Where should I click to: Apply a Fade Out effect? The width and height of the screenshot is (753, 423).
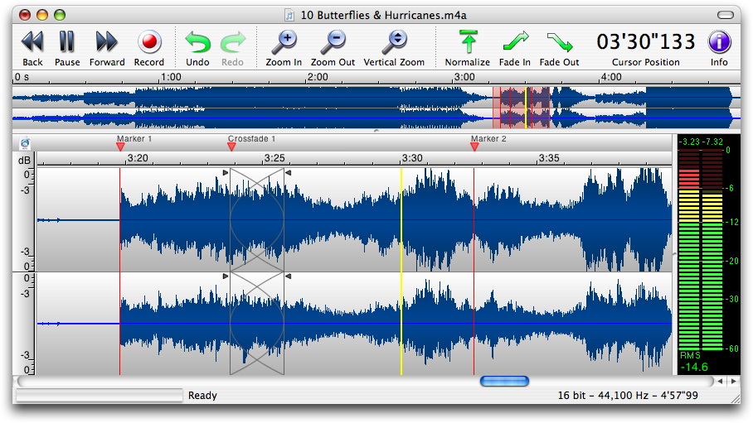(x=559, y=41)
